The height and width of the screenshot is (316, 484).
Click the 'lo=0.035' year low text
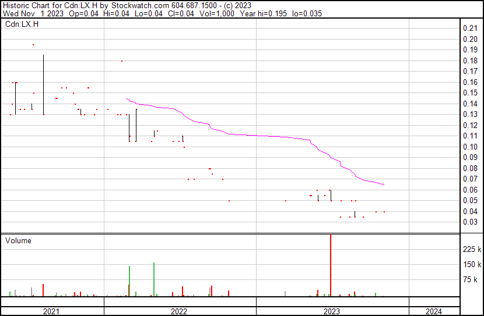(x=307, y=13)
